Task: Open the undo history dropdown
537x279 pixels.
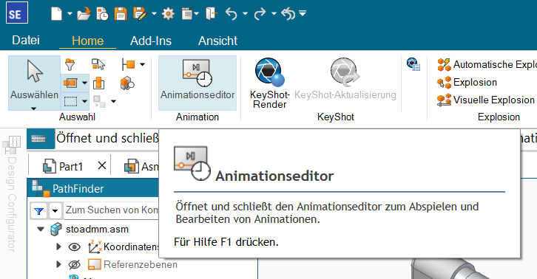Action: pyautogui.click(x=246, y=14)
